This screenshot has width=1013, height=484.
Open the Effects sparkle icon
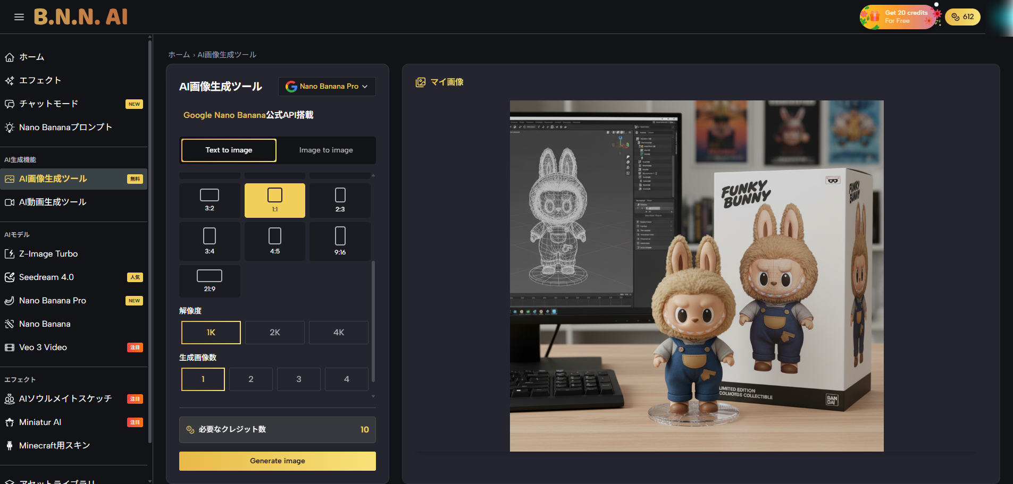click(10, 81)
